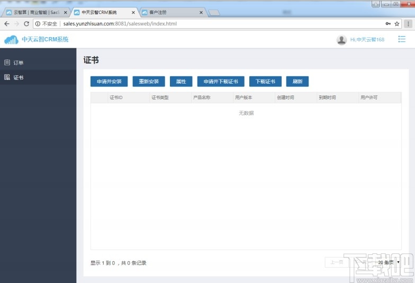The height and width of the screenshot is (283, 415).
Task: Click the Chrome profile button in title bar
Action: (376, 4)
